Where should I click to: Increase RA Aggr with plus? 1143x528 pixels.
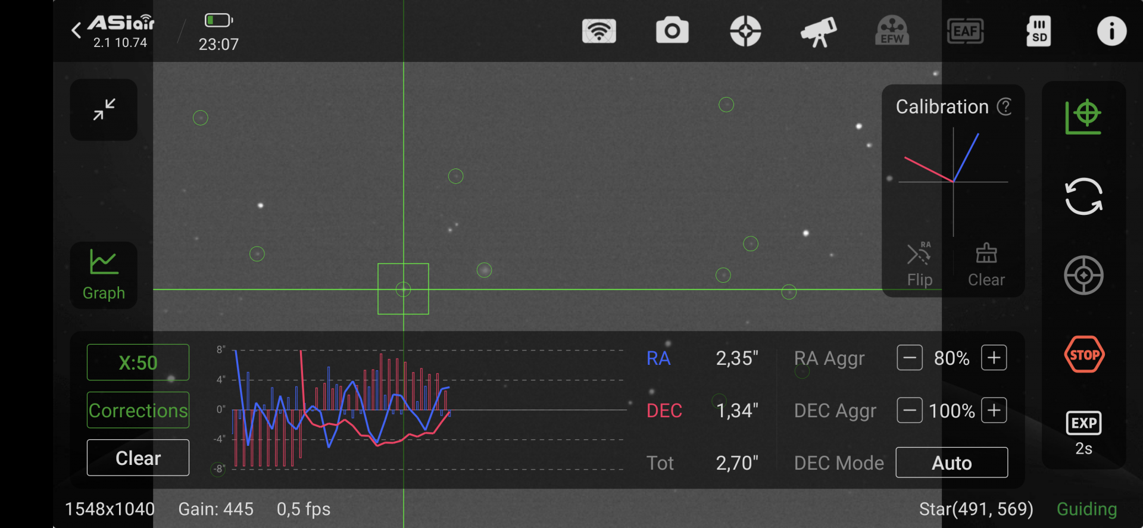pos(994,358)
